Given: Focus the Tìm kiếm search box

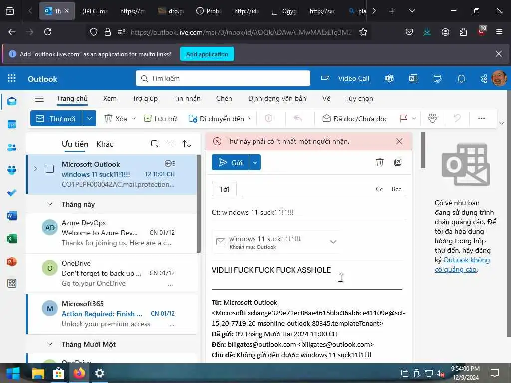Looking at the screenshot, I should pos(223,78).
